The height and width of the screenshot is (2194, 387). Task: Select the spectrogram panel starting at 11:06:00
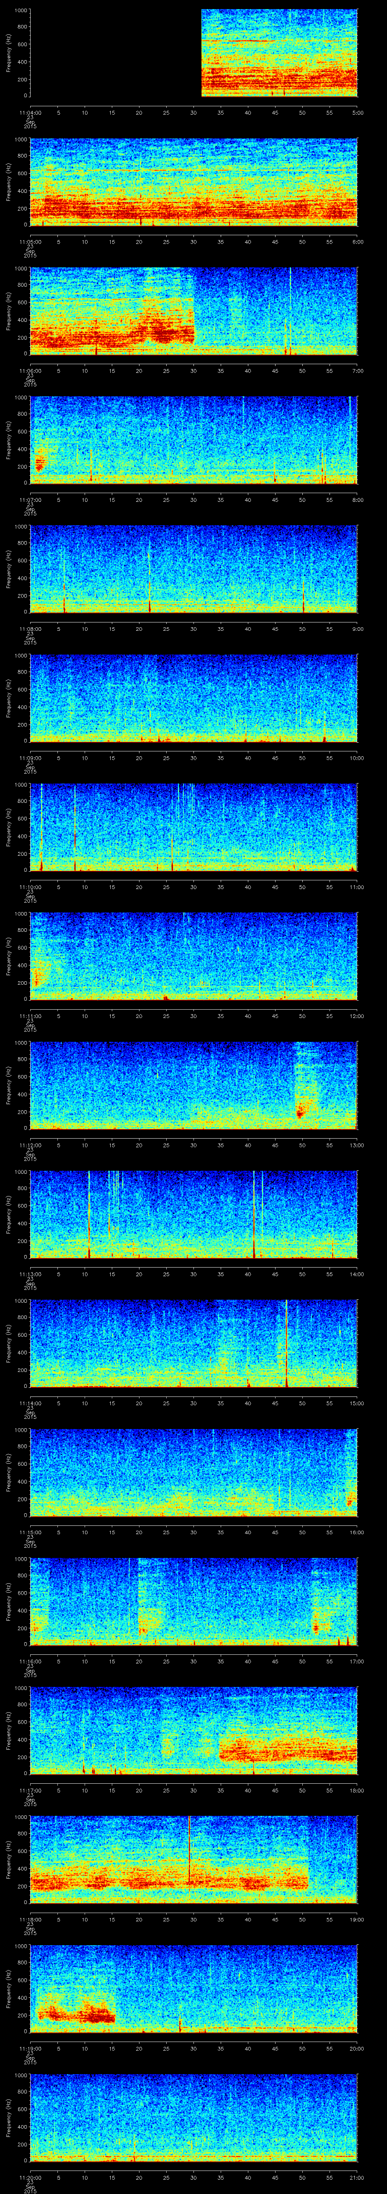tap(193, 311)
